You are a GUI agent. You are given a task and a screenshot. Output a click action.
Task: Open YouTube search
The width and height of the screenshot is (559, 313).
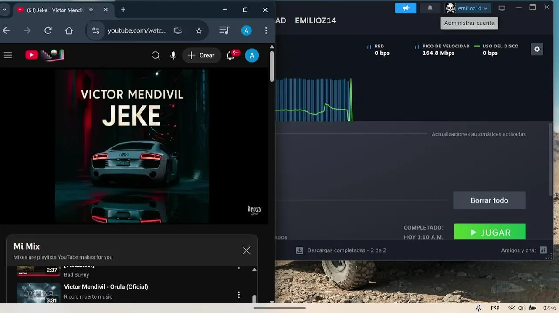coord(156,55)
